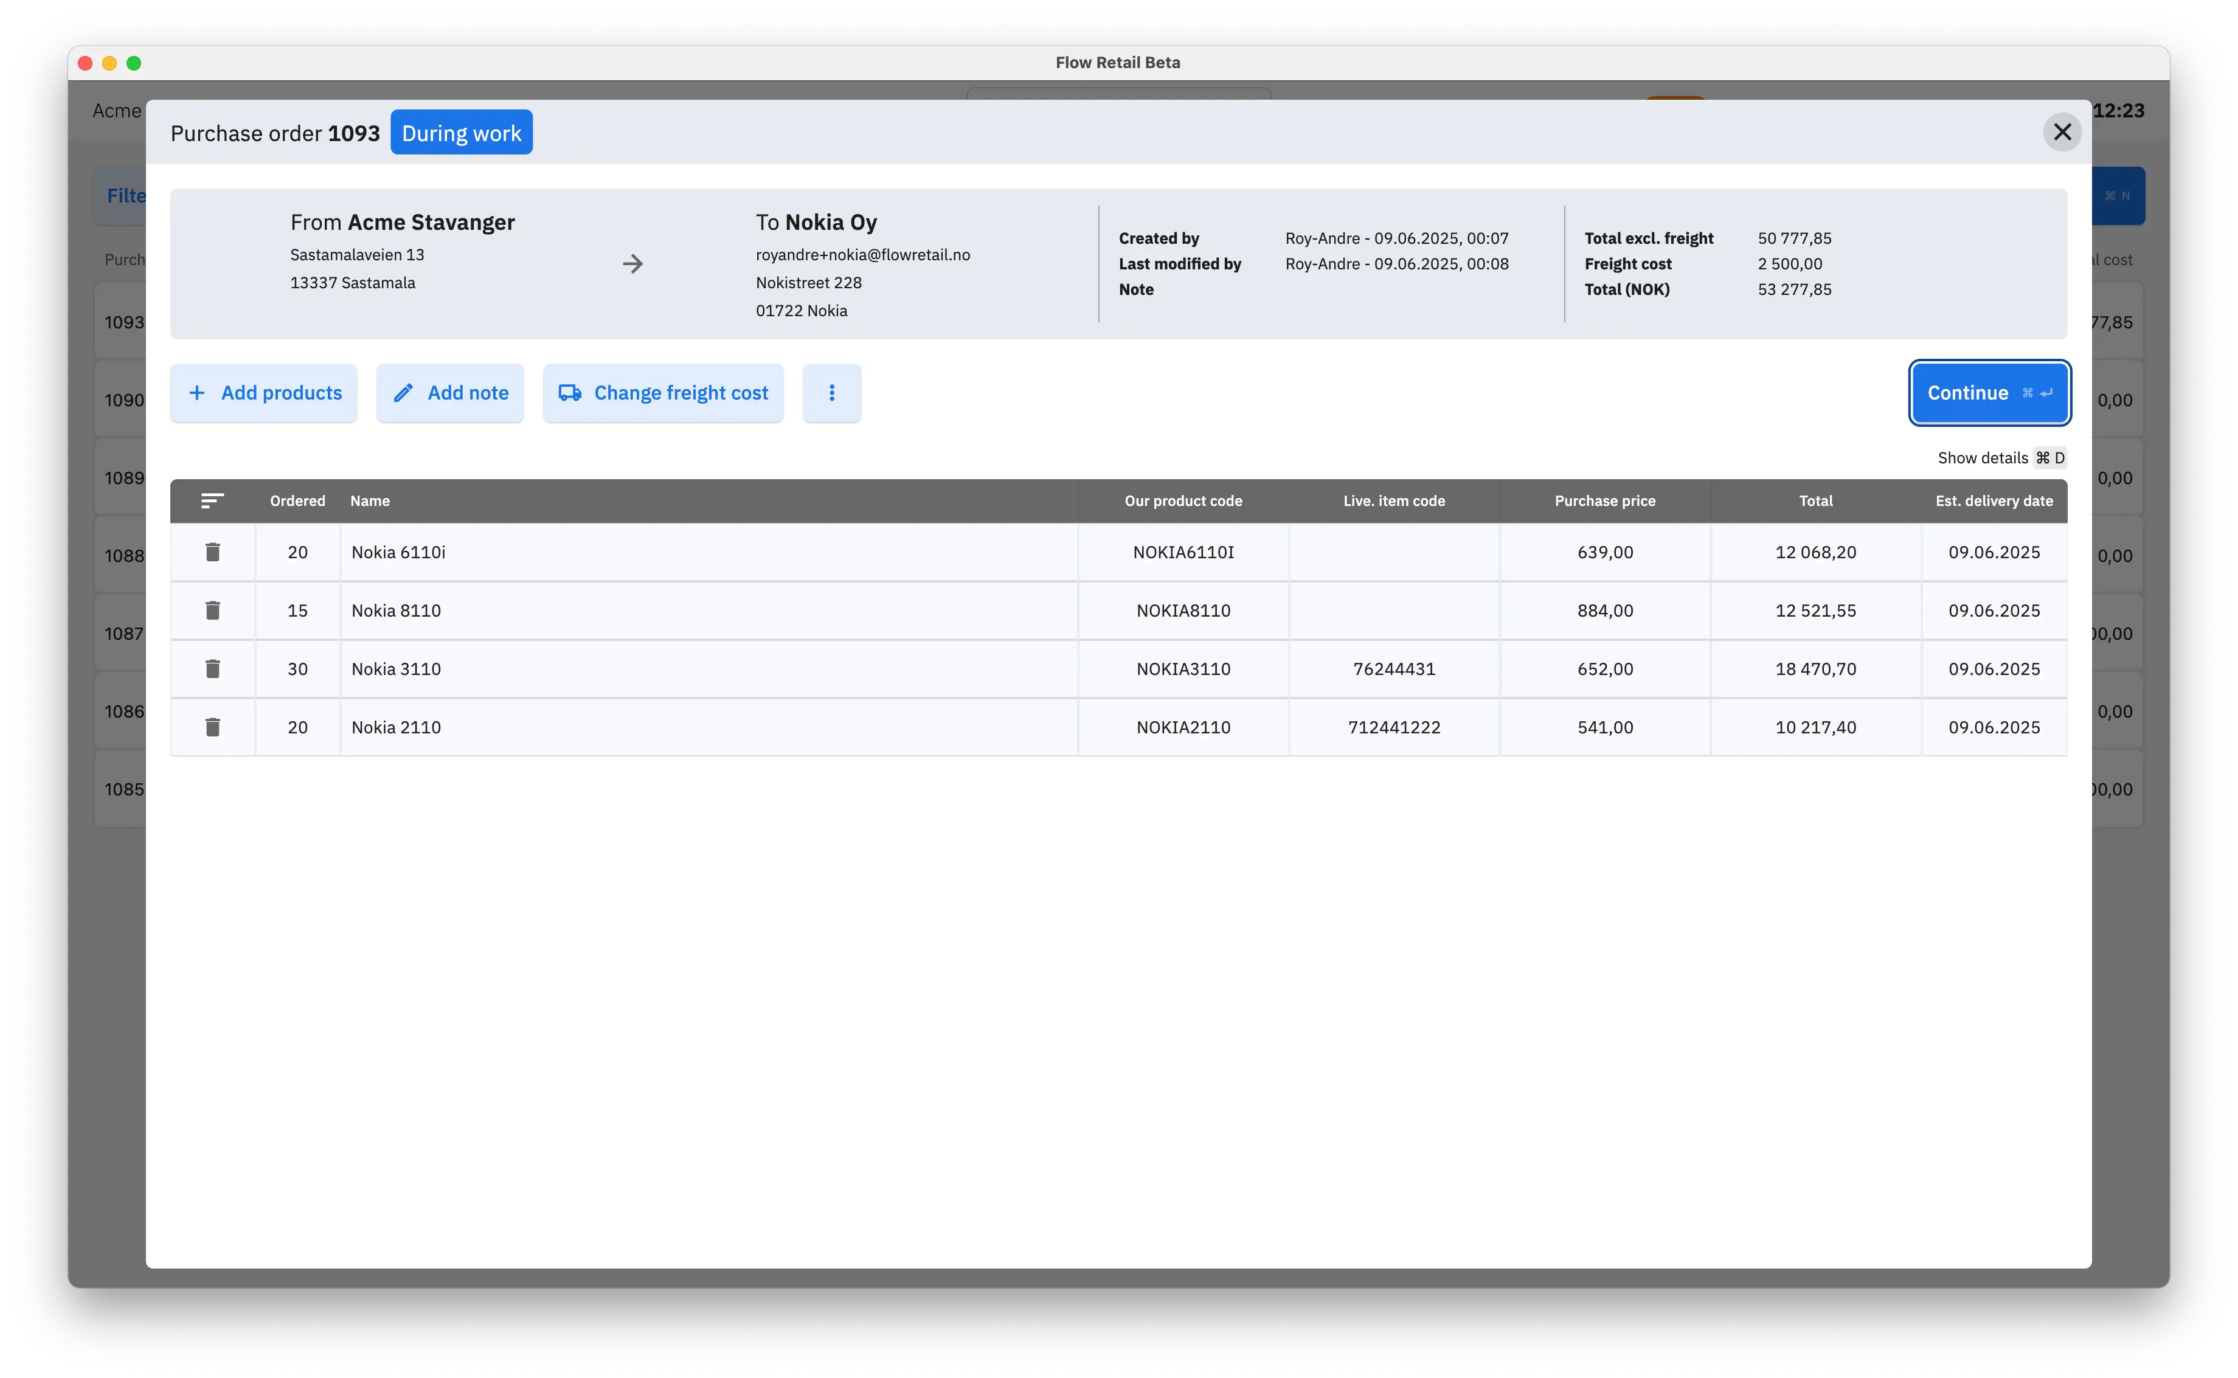Image resolution: width=2238 pixels, height=1378 pixels.
Task: Click the Name column header
Action: [370, 501]
